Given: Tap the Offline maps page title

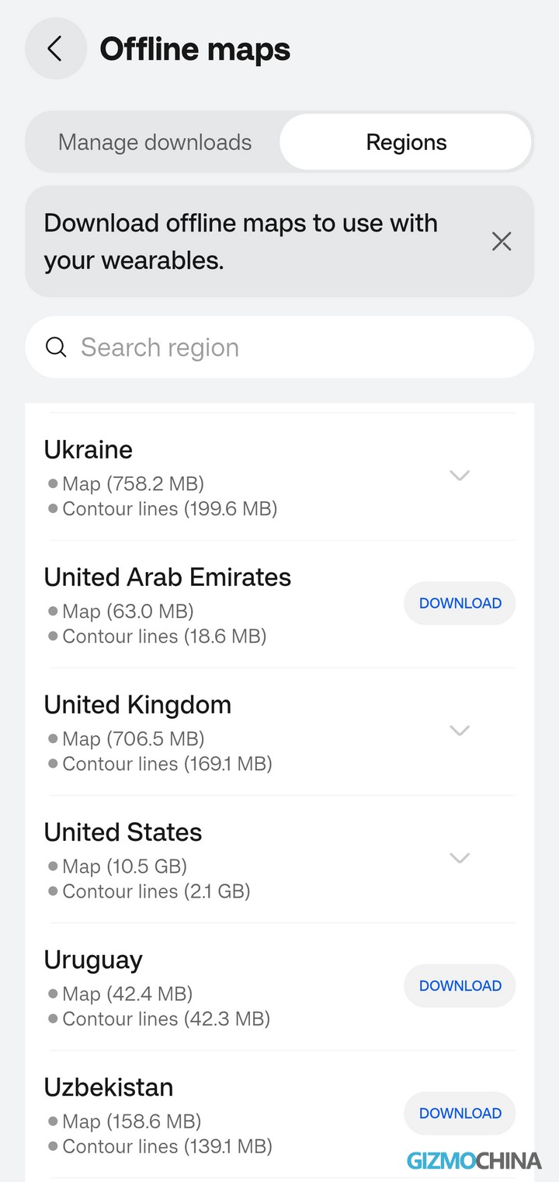Looking at the screenshot, I should point(195,49).
